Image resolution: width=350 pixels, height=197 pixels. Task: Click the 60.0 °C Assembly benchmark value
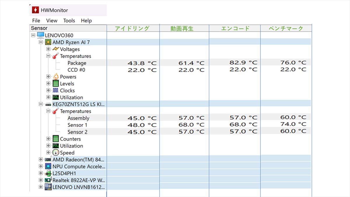click(293, 117)
